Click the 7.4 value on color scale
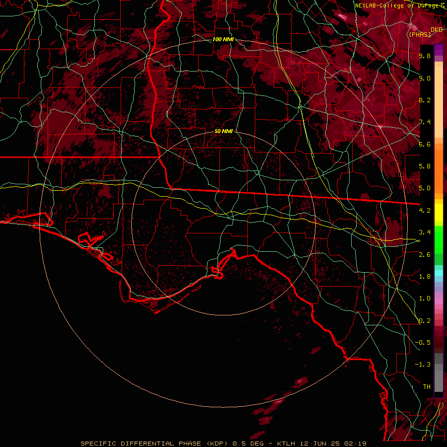 pos(425,122)
